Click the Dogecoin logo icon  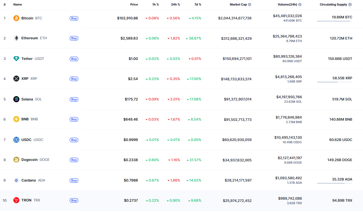coord(16,160)
